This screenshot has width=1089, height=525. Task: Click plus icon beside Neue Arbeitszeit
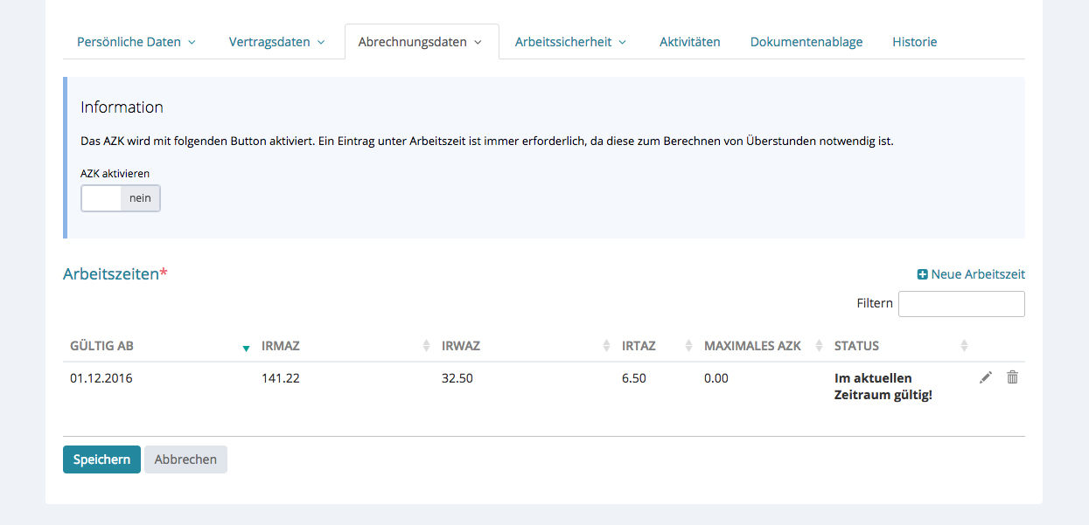[922, 274]
